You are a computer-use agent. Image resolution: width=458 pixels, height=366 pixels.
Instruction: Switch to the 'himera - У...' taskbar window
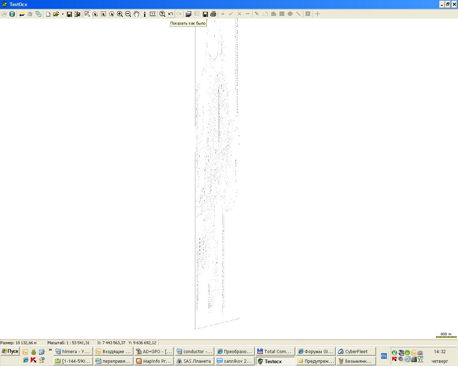coord(73,351)
